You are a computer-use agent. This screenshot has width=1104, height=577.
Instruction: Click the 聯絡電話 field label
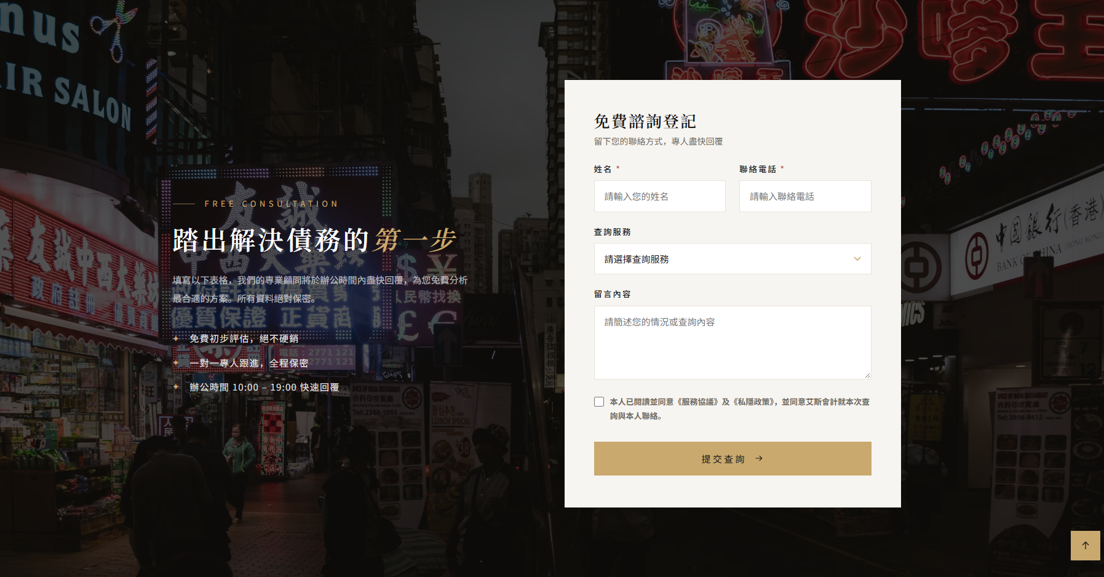tap(758, 169)
